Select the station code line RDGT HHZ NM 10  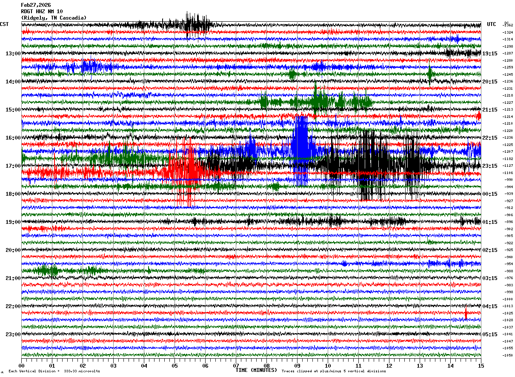tap(42, 11)
